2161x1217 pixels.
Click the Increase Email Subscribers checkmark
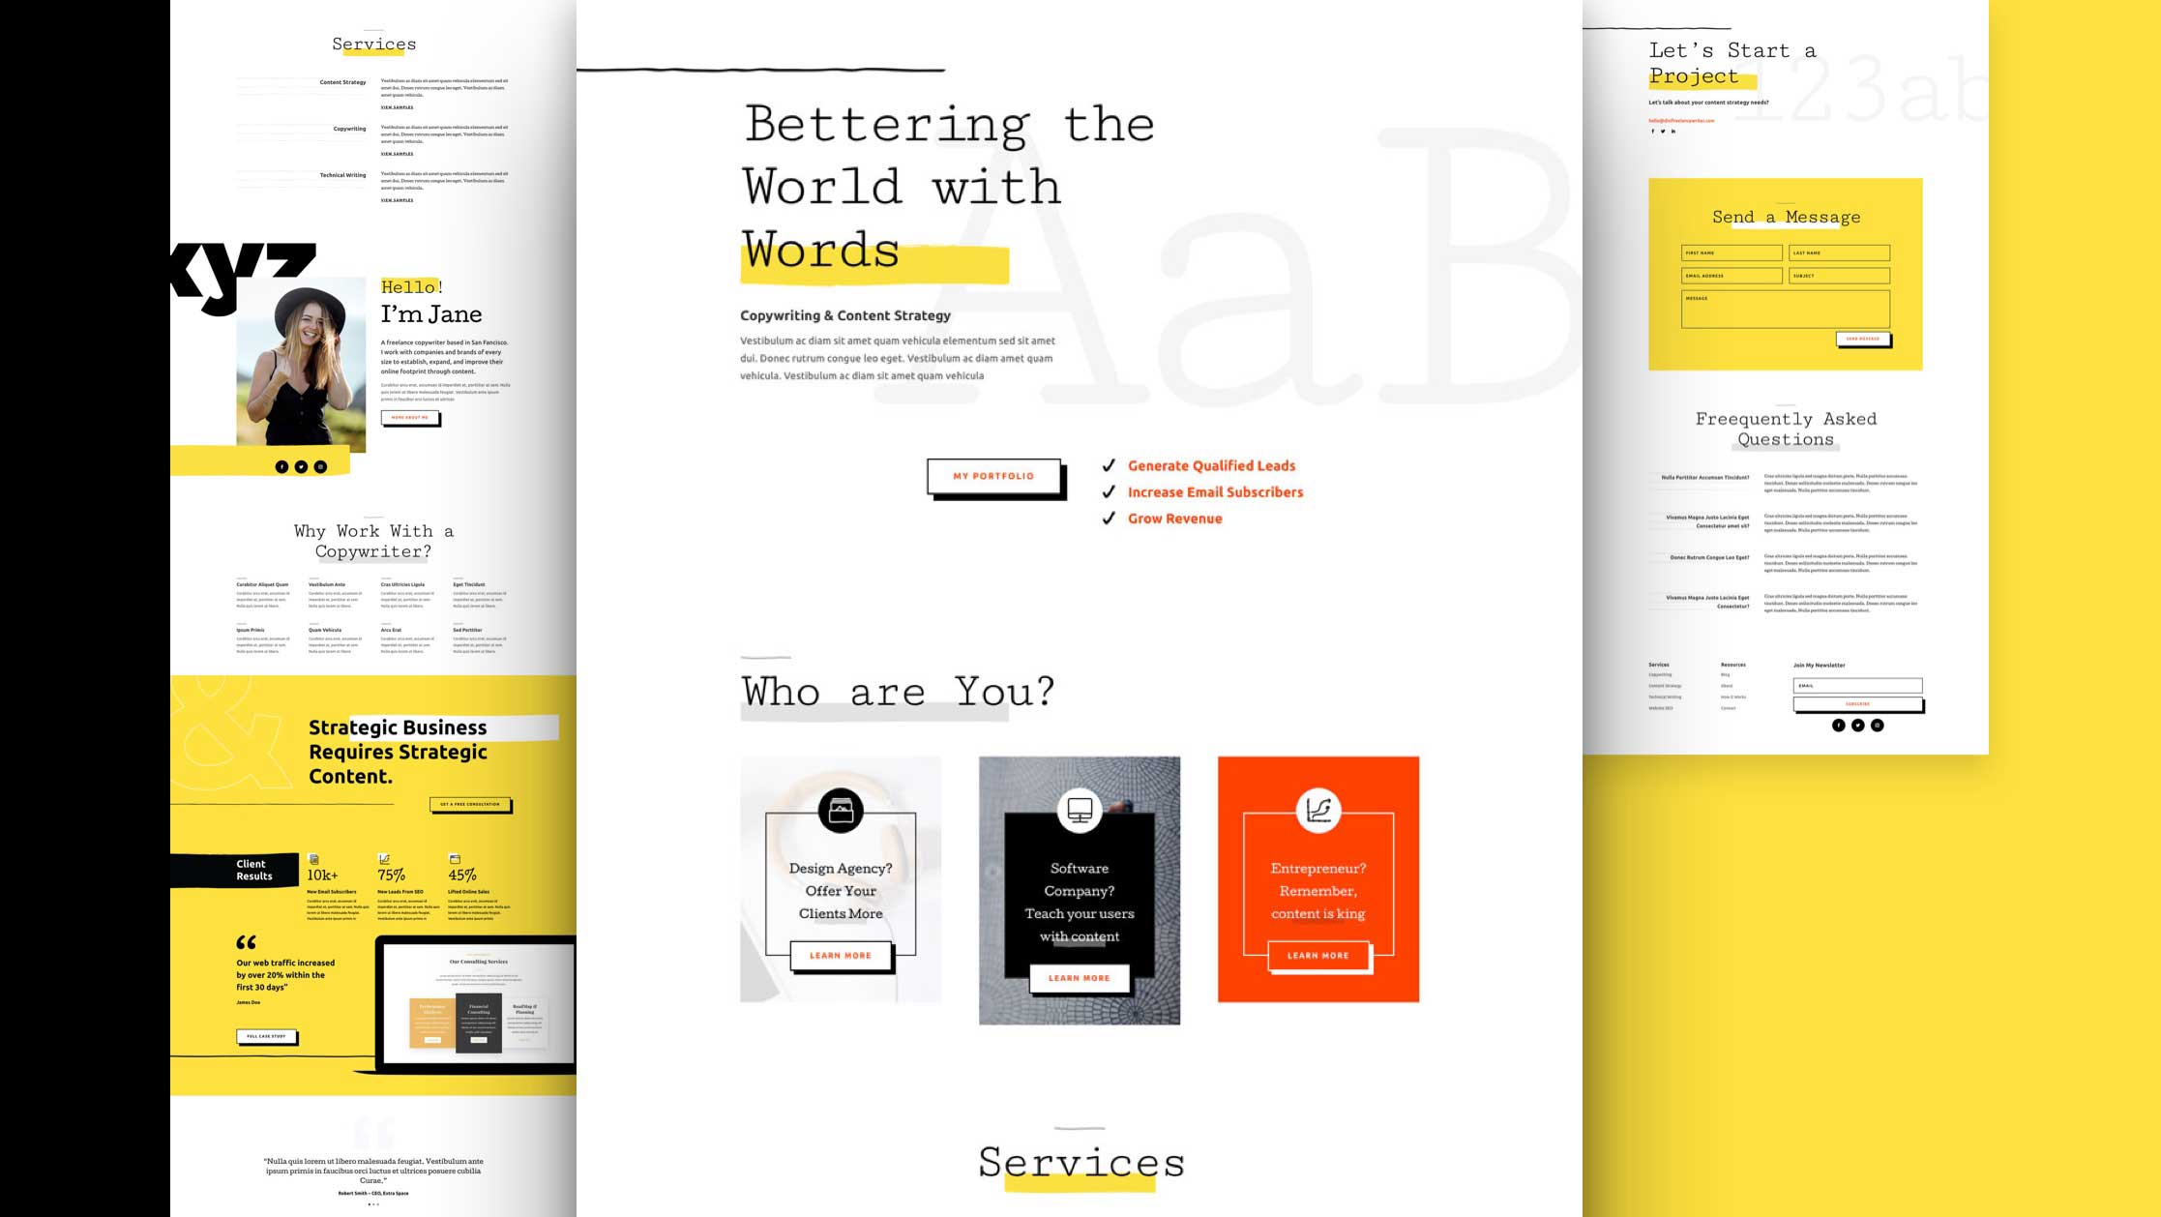1109,491
